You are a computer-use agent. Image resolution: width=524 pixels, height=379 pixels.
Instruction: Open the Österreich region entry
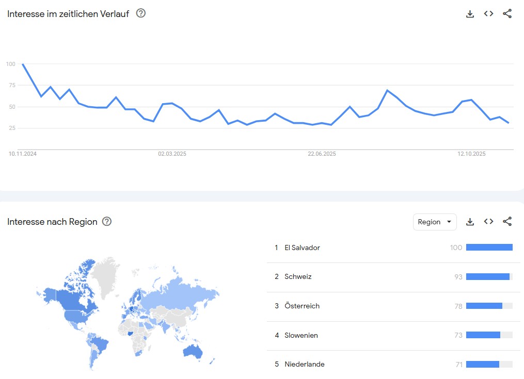tap(302, 306)
